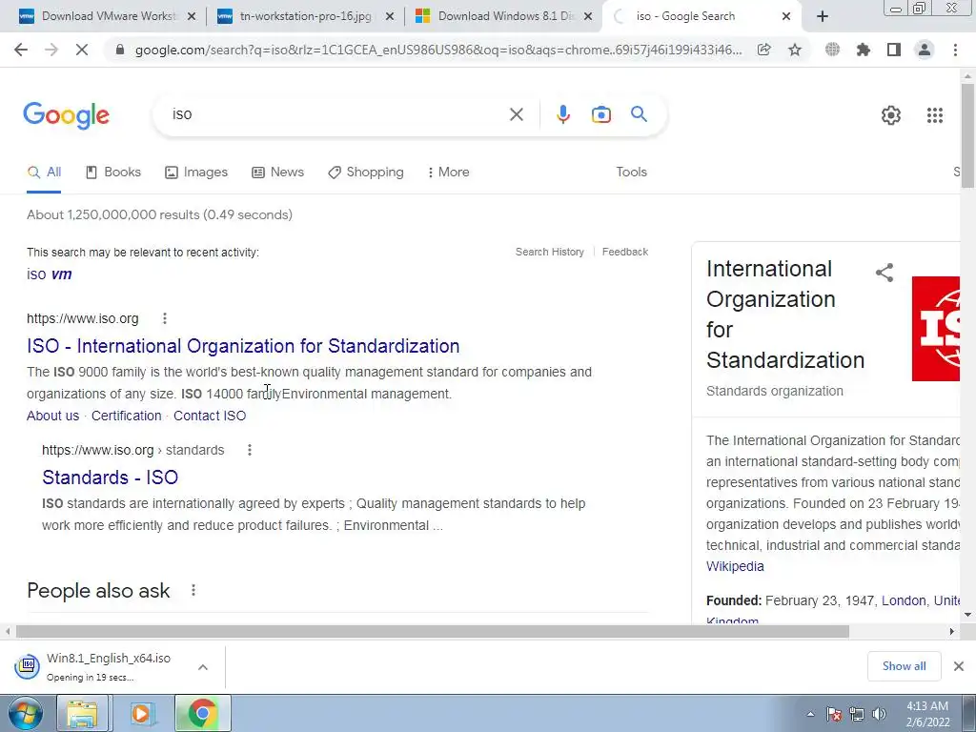Click the vertical scrollbar thumb
This screenshot has height=732, width=976.
pos(967,133)
